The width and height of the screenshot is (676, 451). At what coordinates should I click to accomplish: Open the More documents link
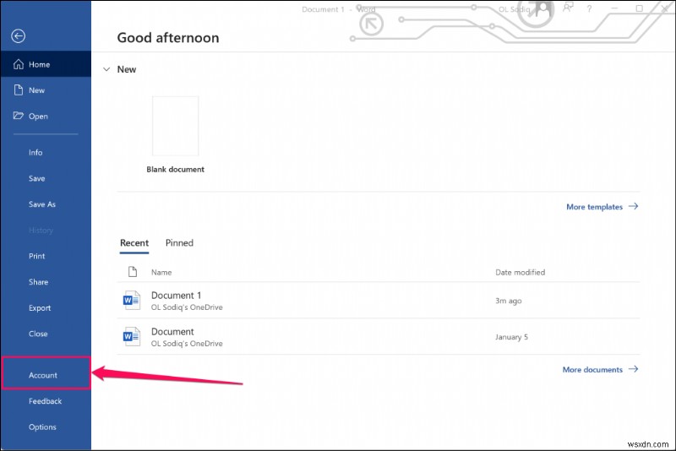pos(592,370)
